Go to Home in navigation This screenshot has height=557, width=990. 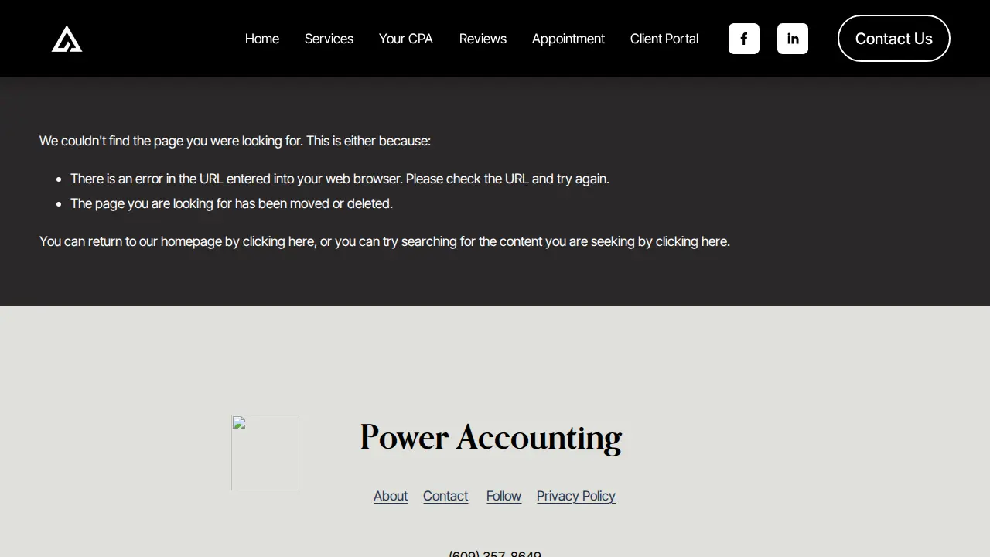[262, 39]
